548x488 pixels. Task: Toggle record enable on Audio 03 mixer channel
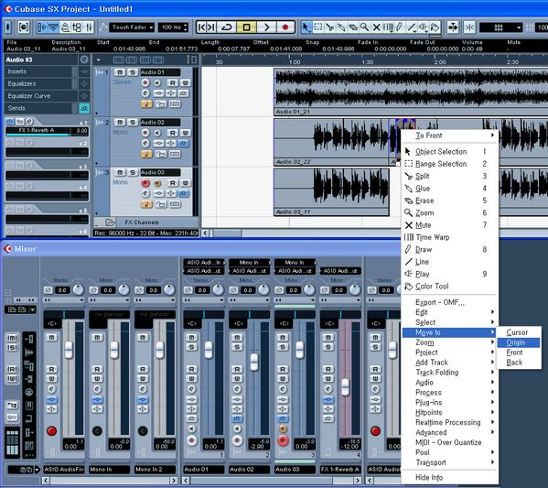[x=283, y=440]
